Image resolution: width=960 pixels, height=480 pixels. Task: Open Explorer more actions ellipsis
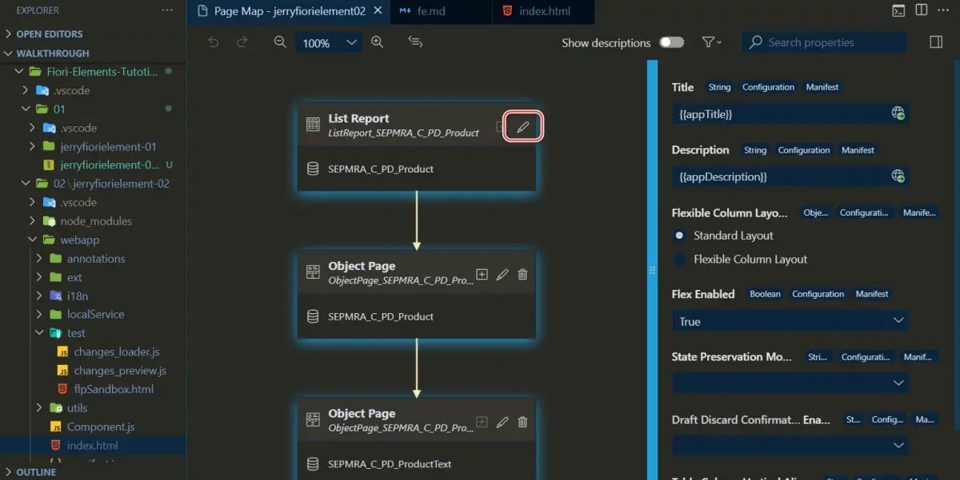(x=166, y=10)
